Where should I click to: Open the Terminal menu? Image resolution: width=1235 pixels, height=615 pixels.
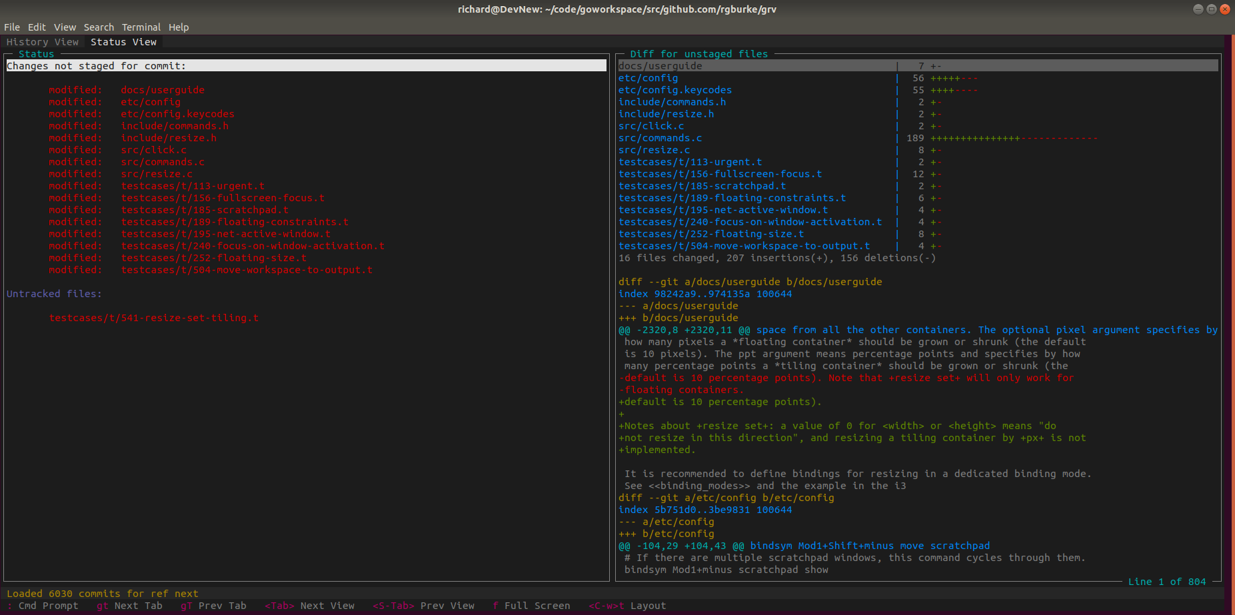[141, 27]
